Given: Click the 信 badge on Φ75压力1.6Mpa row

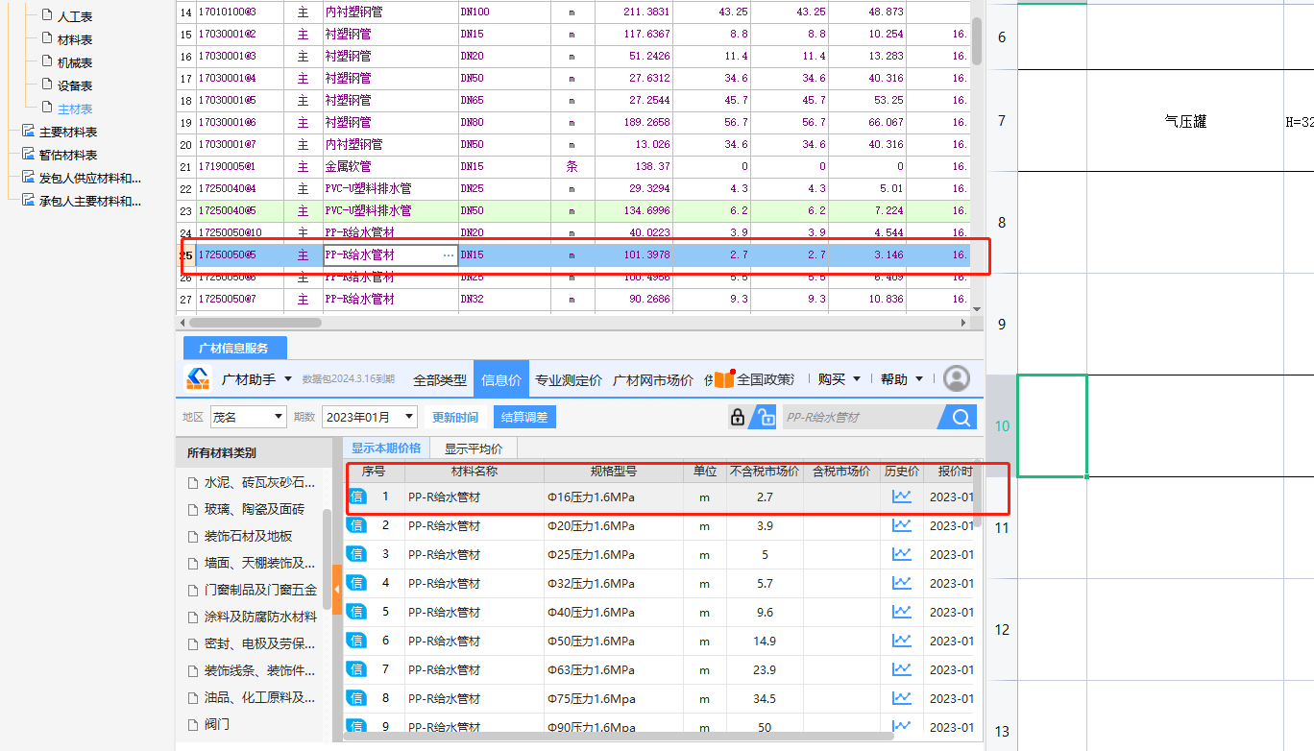Looking at the screenshot, I should (356, 698).
